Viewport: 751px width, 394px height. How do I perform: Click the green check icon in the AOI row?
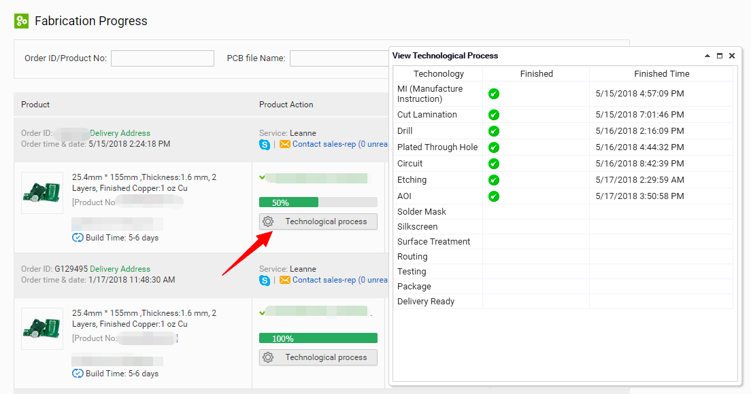(x=494, y=196)
